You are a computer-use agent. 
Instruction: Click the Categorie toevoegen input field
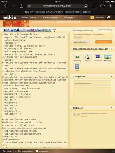[92, 83]
